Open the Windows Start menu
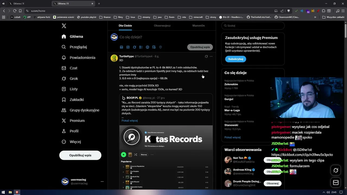The height and width of the screenshot is (195, 347). point(3,192)
